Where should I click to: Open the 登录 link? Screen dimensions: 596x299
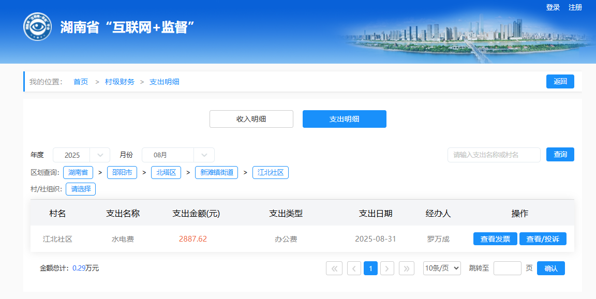point(553,7)
